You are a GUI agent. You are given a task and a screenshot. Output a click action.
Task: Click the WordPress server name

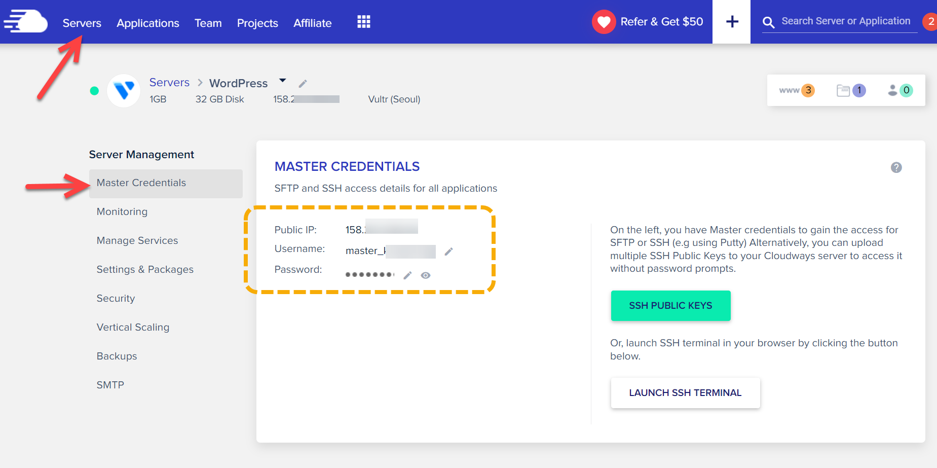click(x=238, y=83)
